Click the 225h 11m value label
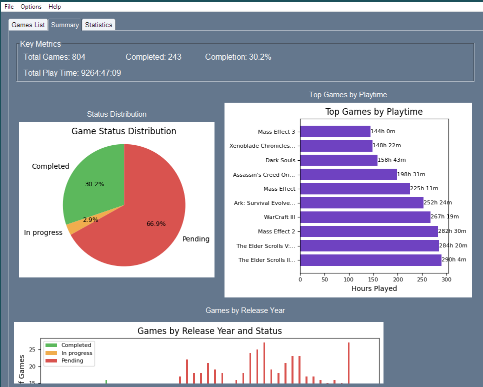483x387 pixels. point(424,188)
